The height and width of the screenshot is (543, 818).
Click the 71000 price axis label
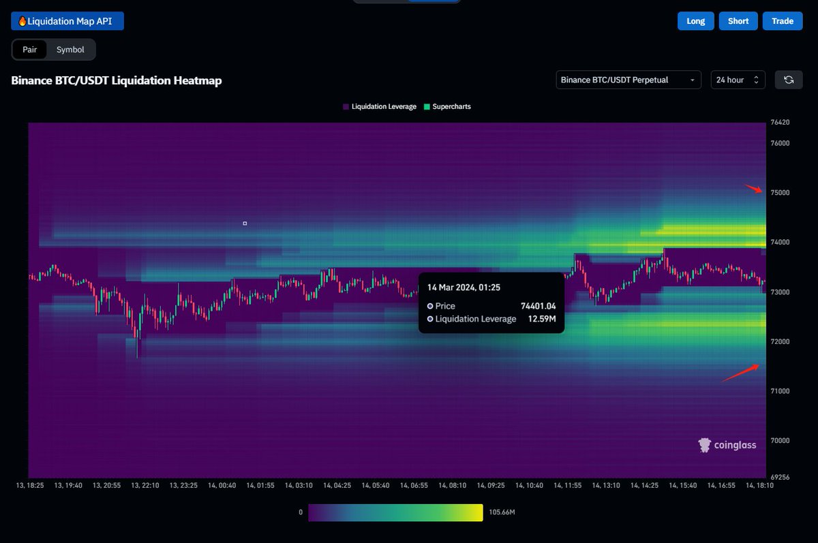(x=781, y=391)
